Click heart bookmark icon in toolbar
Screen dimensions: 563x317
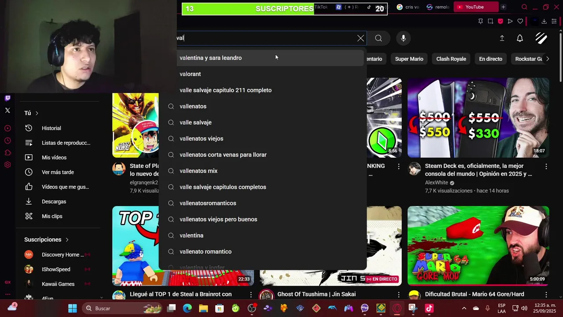pos(520,21)
